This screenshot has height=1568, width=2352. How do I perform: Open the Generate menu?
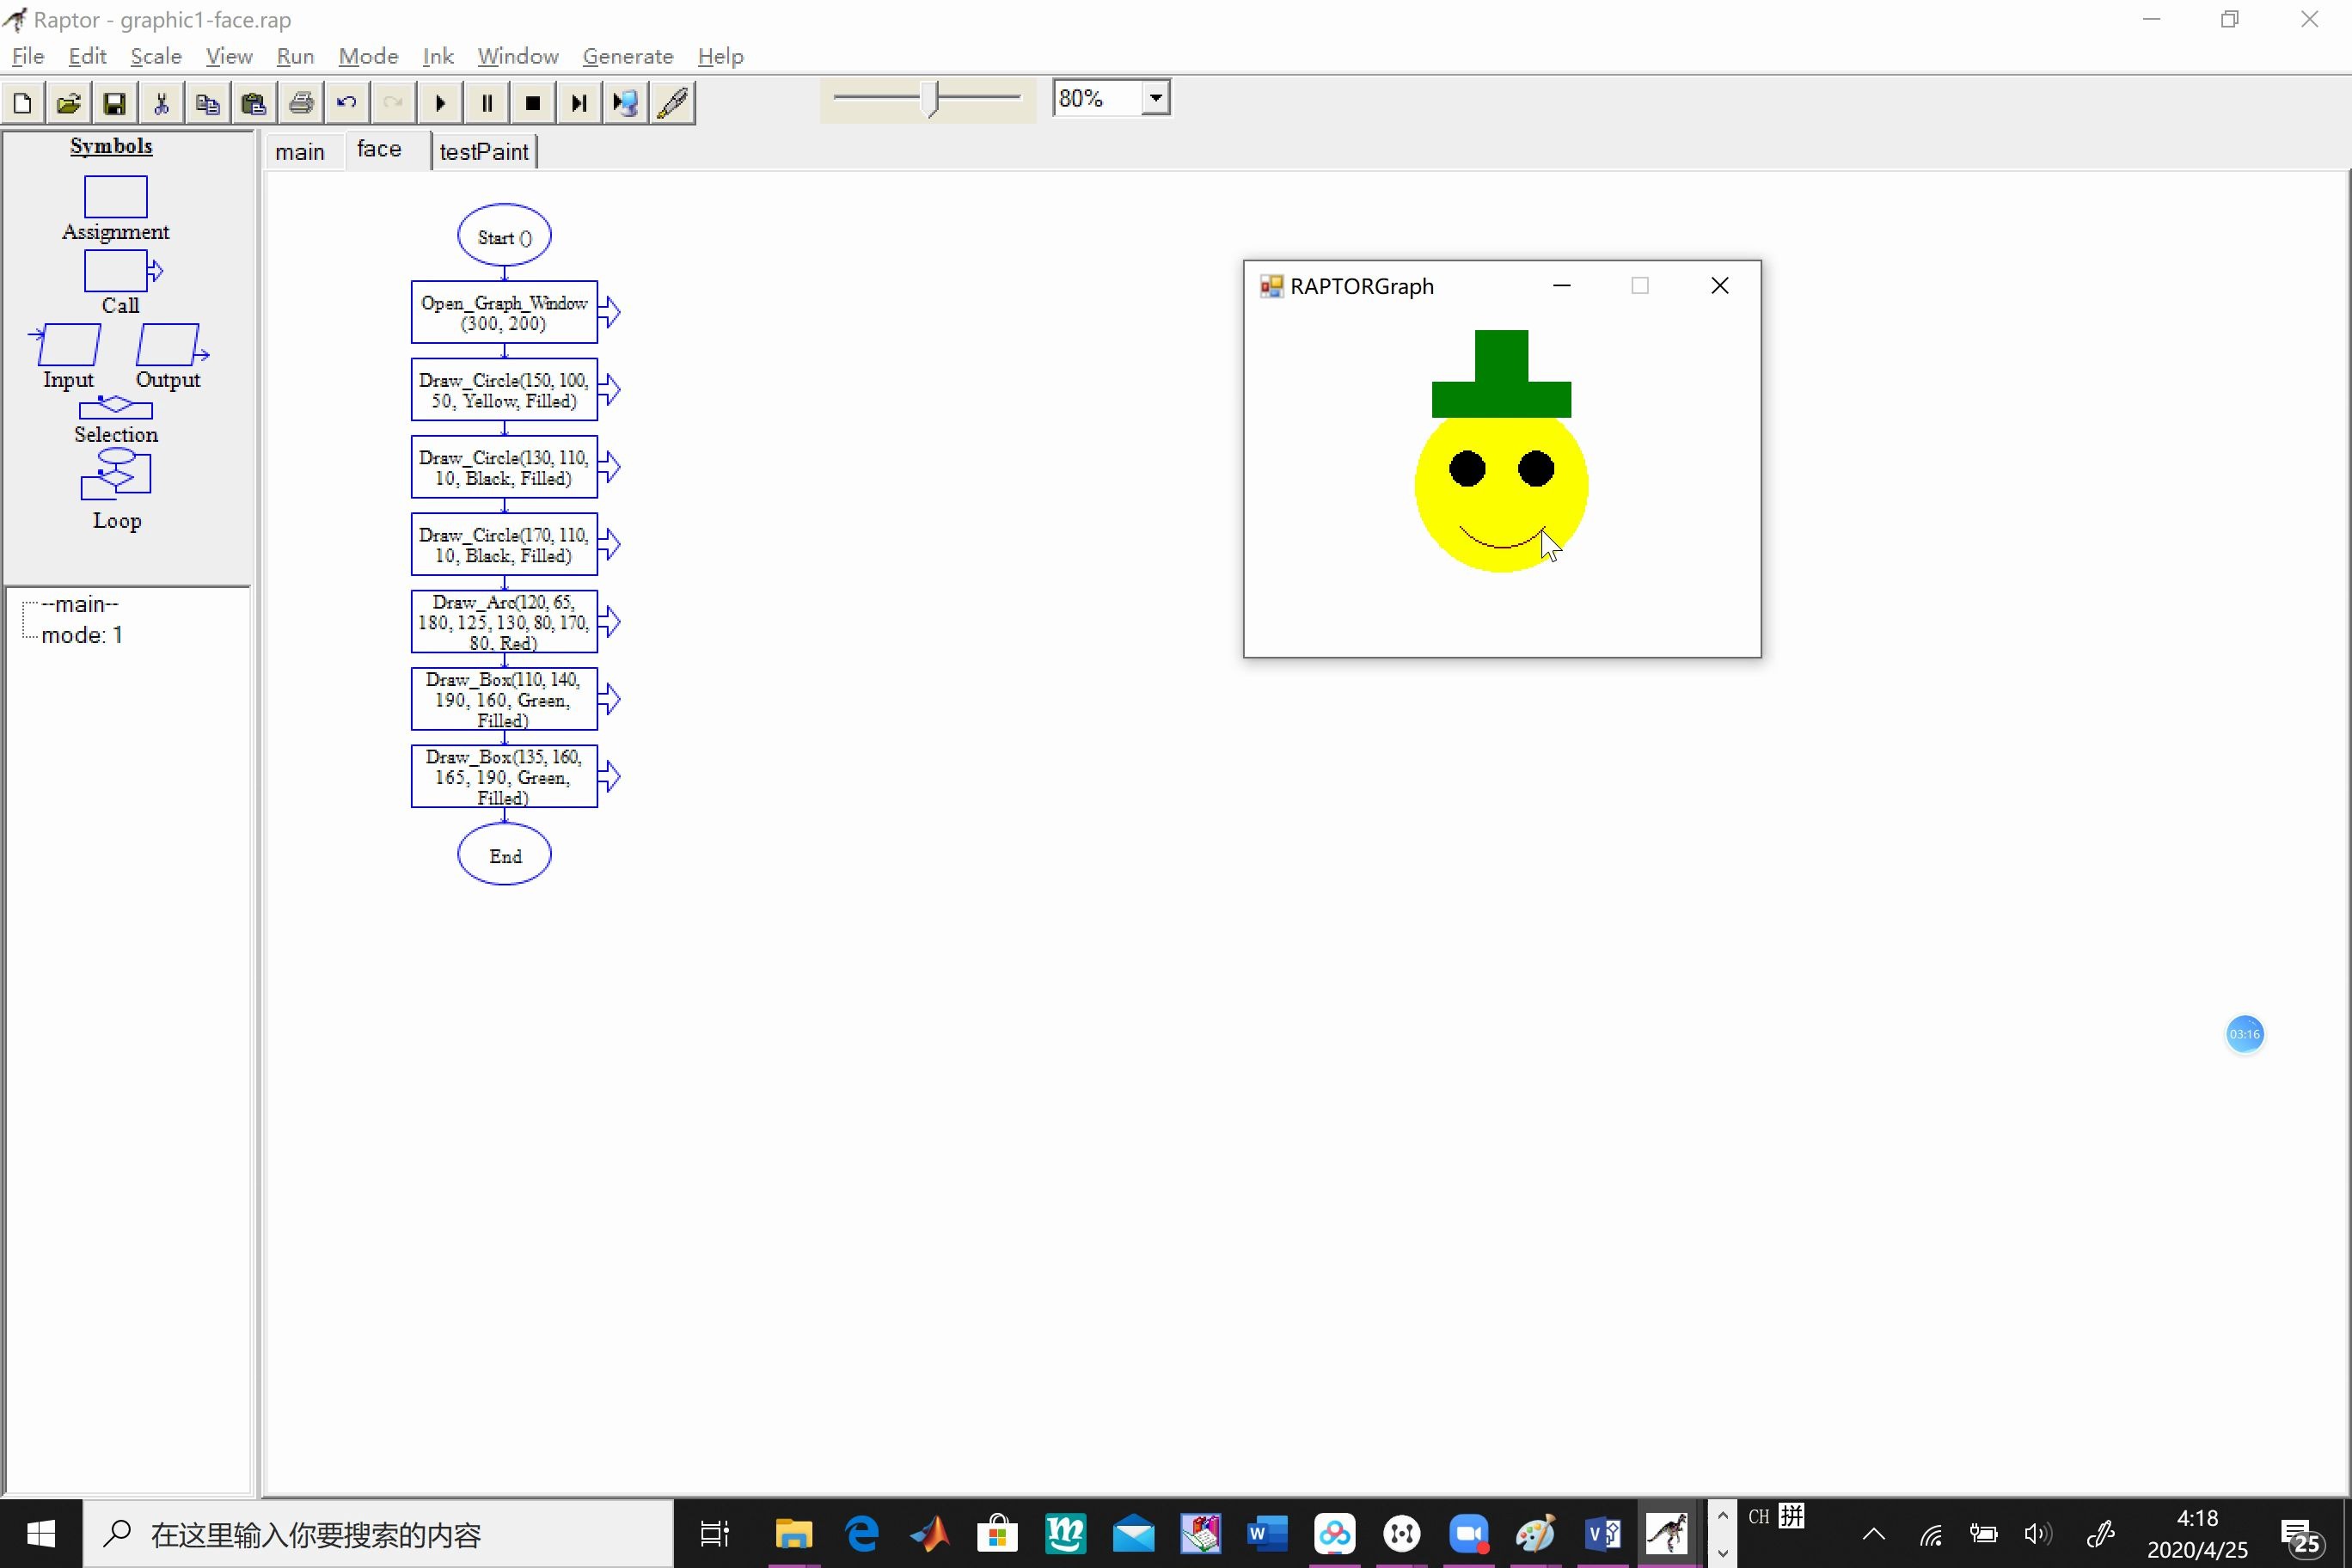tap(627, 56)
